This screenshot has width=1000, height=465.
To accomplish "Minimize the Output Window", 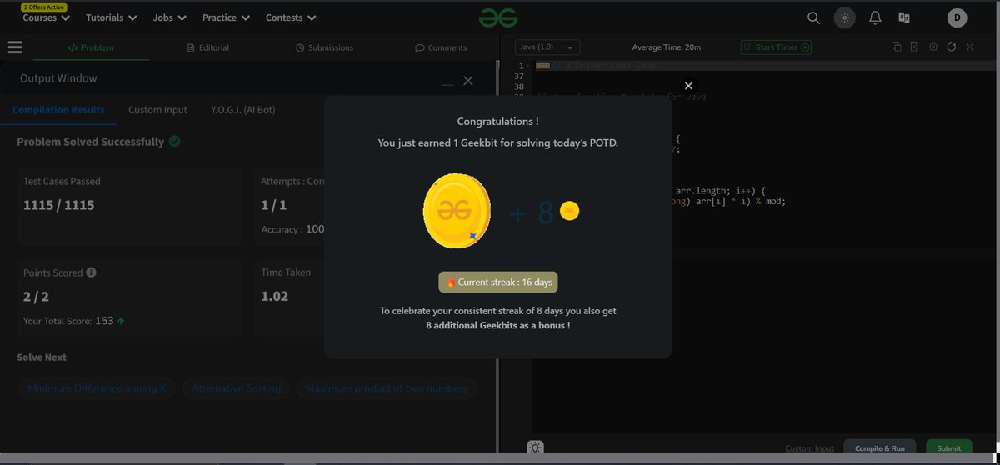I will 447,84.
